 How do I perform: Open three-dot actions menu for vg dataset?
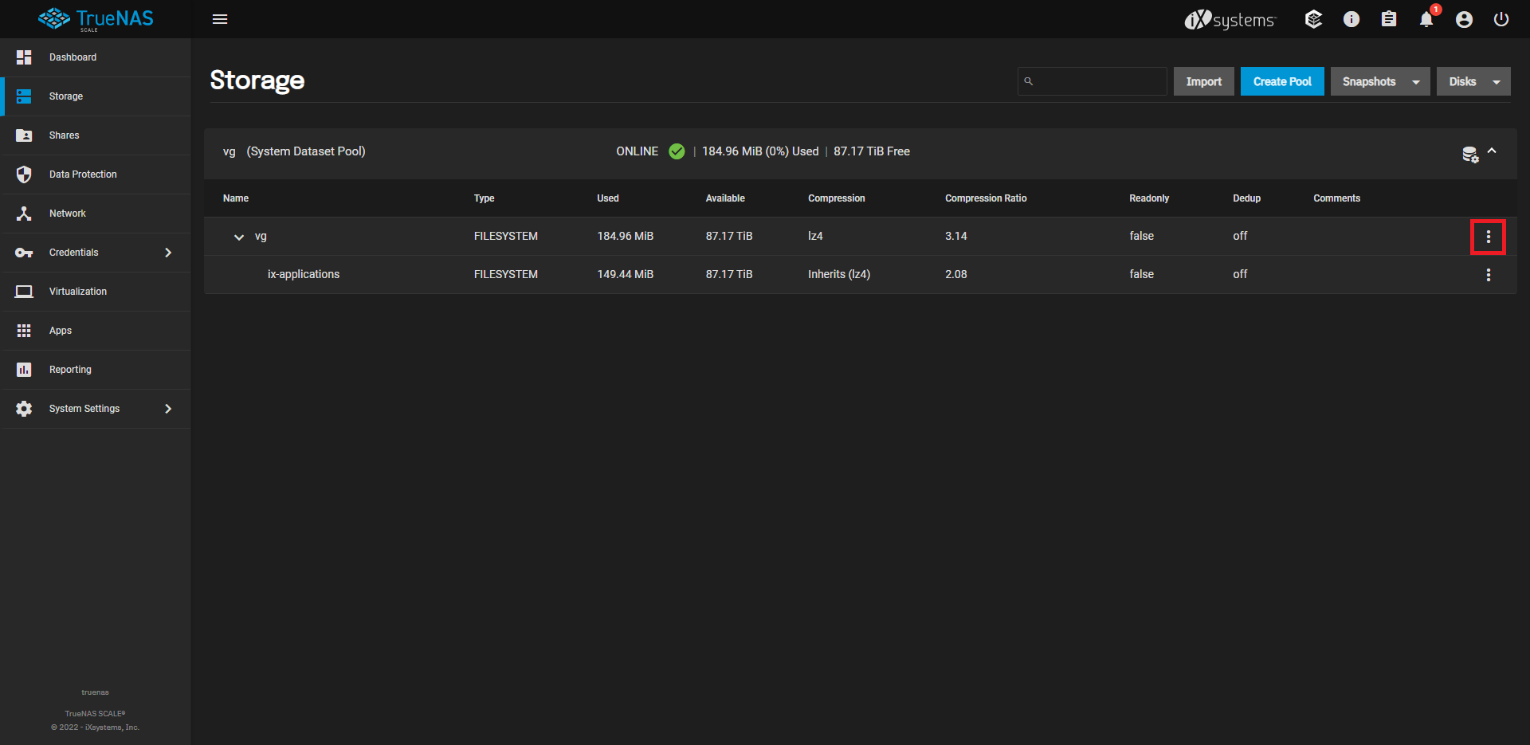point(1488,237)
